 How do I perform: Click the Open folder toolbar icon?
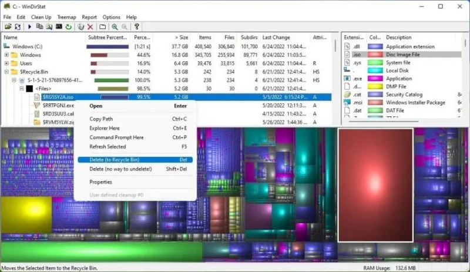8,26
